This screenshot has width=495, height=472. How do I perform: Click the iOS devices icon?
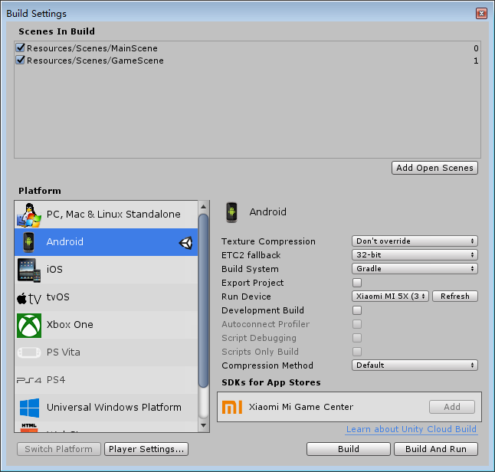[x=28, y=270]
